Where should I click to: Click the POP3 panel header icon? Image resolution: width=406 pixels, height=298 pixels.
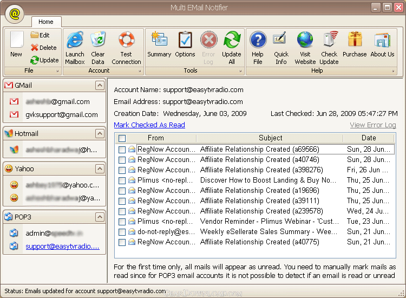click(9, 217)
